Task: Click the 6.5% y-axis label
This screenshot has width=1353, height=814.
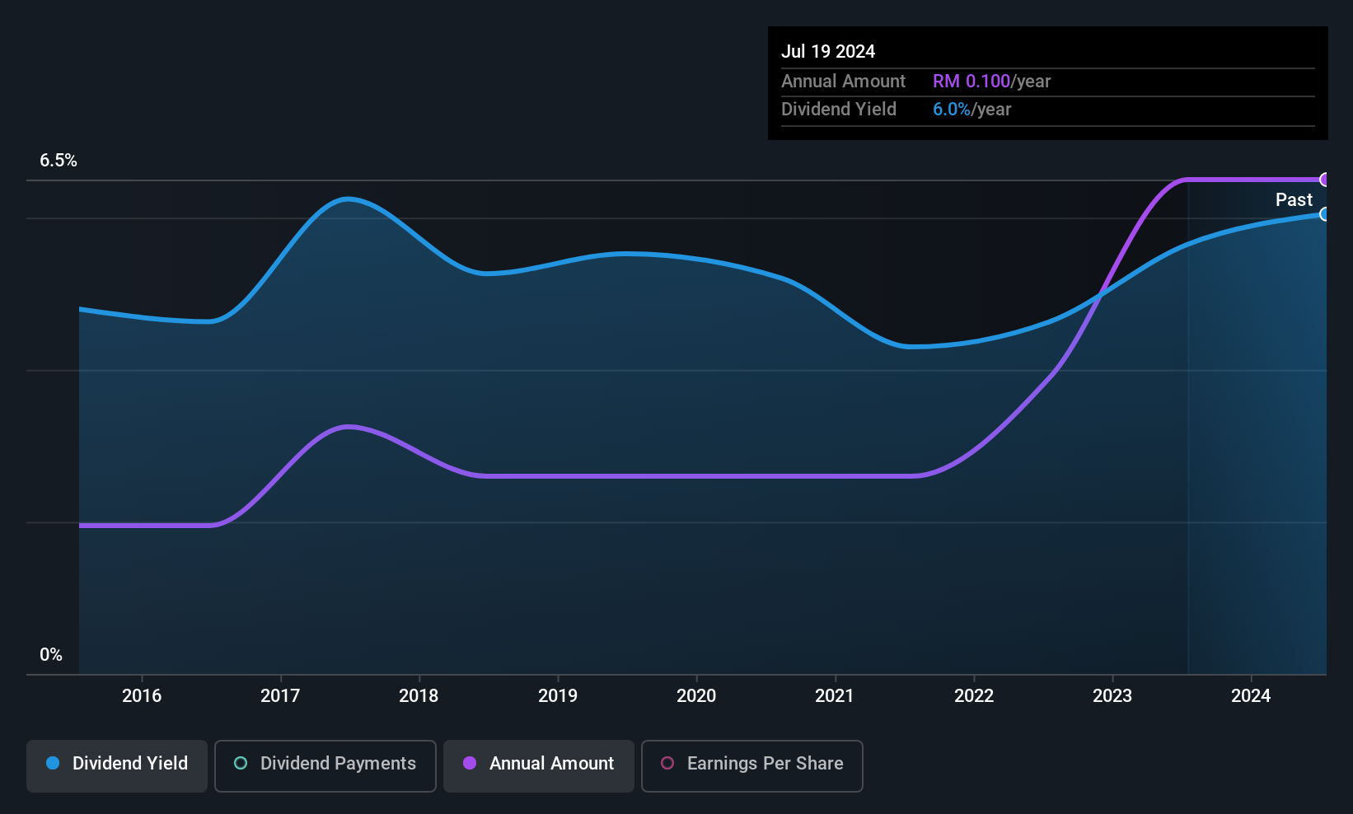Action: (x=59, y=161)
